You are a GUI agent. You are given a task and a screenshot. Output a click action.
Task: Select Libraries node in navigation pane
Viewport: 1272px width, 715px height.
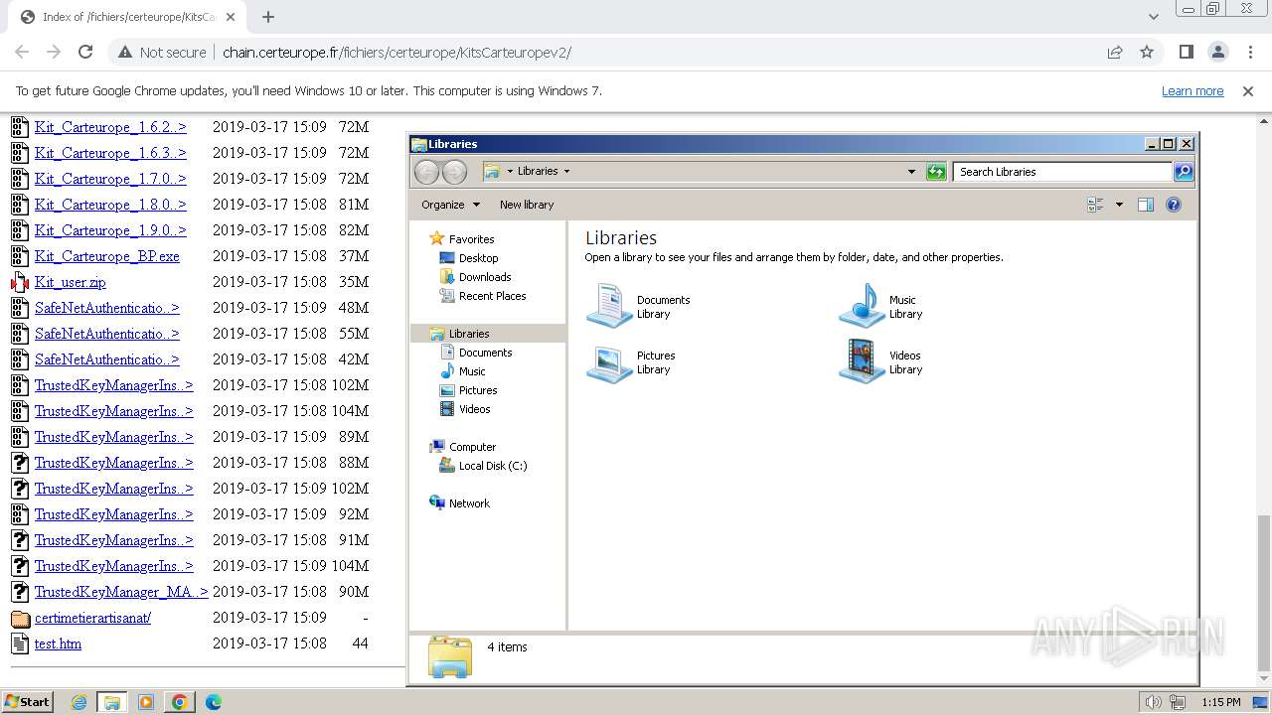[x=488, y=334]
